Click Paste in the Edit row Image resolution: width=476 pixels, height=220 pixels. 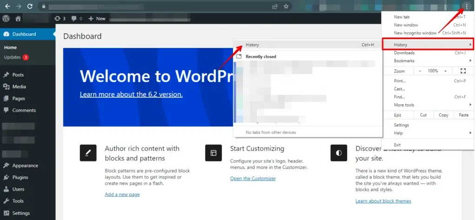click(463, 115)
